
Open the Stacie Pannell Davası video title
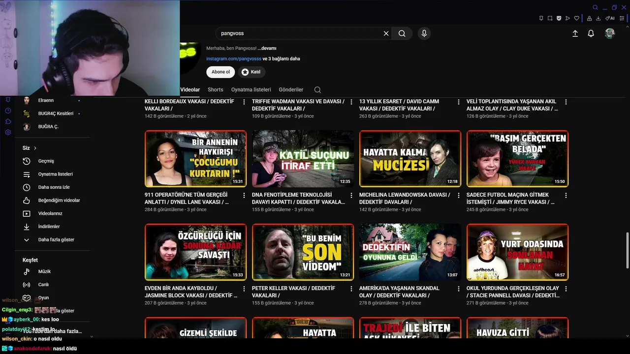tap(513, 292)
